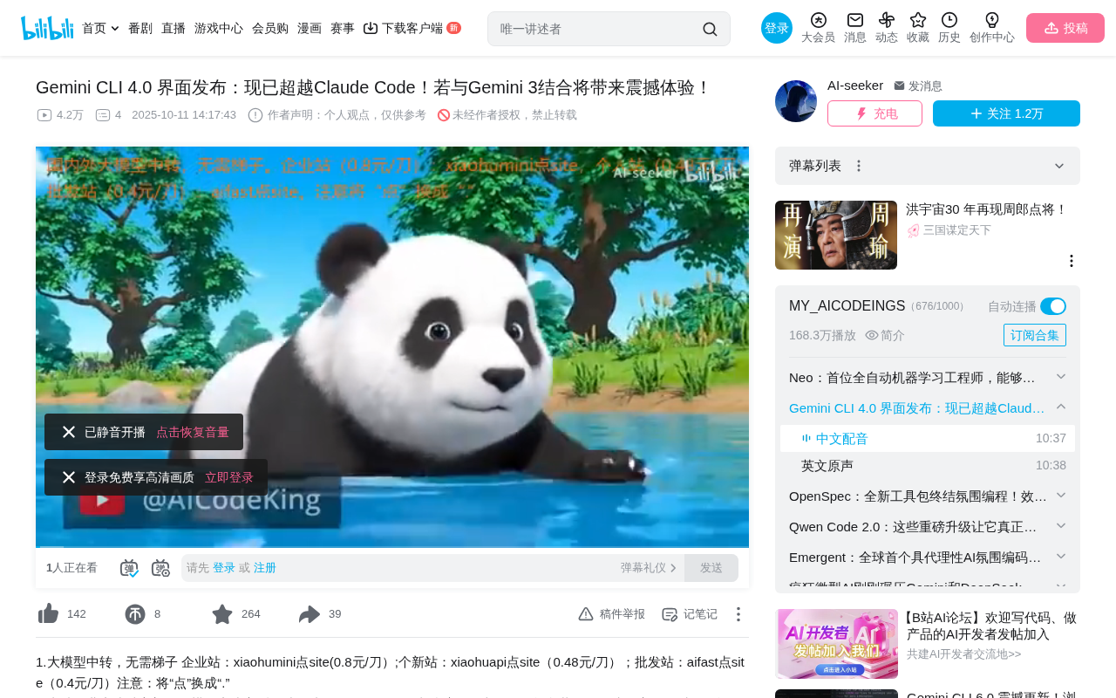This screenshot has height=698, width=1116.
Task: Open more options beside 记笔记
Action: point(738,614)
